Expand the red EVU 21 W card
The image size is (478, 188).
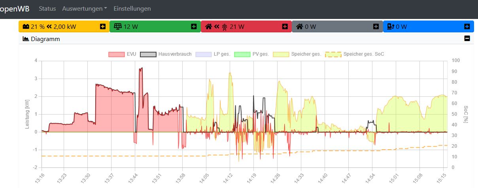285,26
